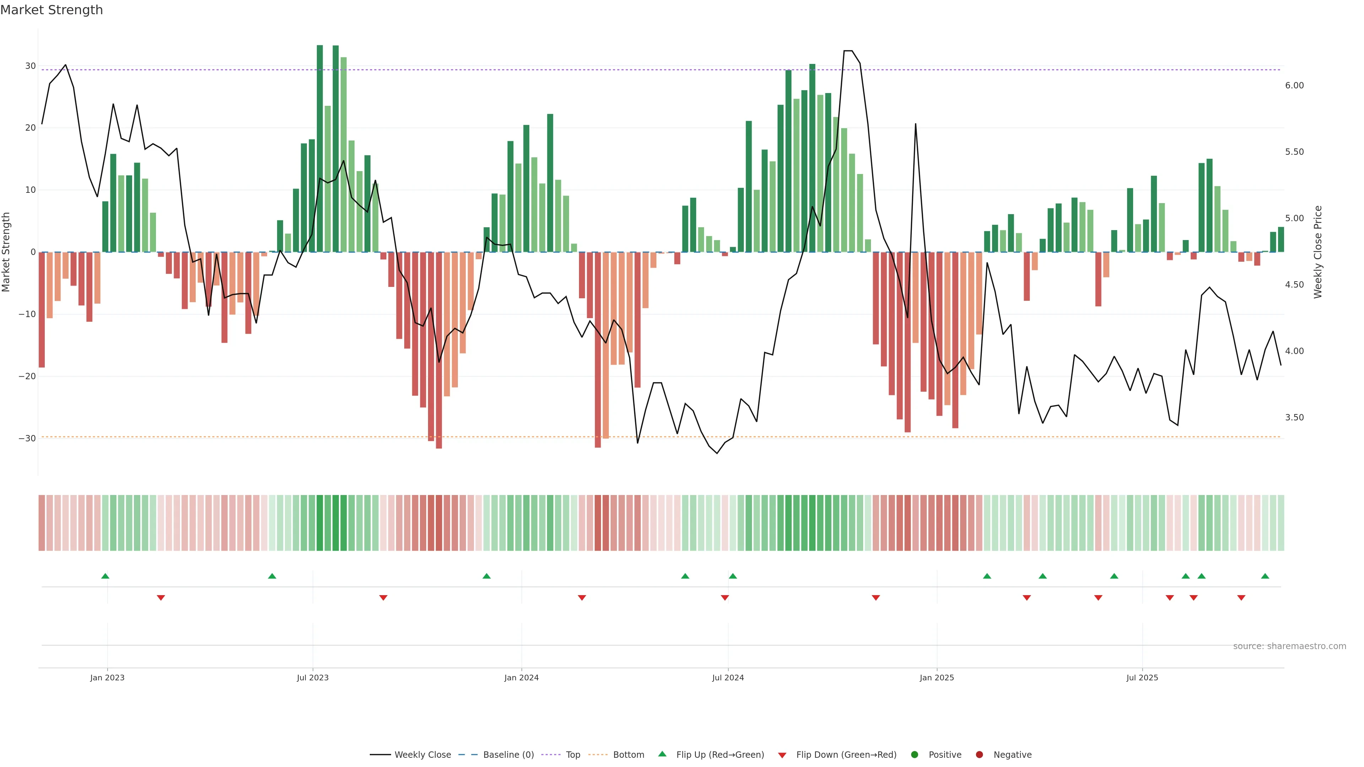Click Flip Down red triangle legend icon

(782, 755)
